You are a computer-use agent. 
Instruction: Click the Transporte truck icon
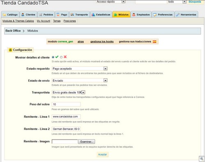(72, 15)
